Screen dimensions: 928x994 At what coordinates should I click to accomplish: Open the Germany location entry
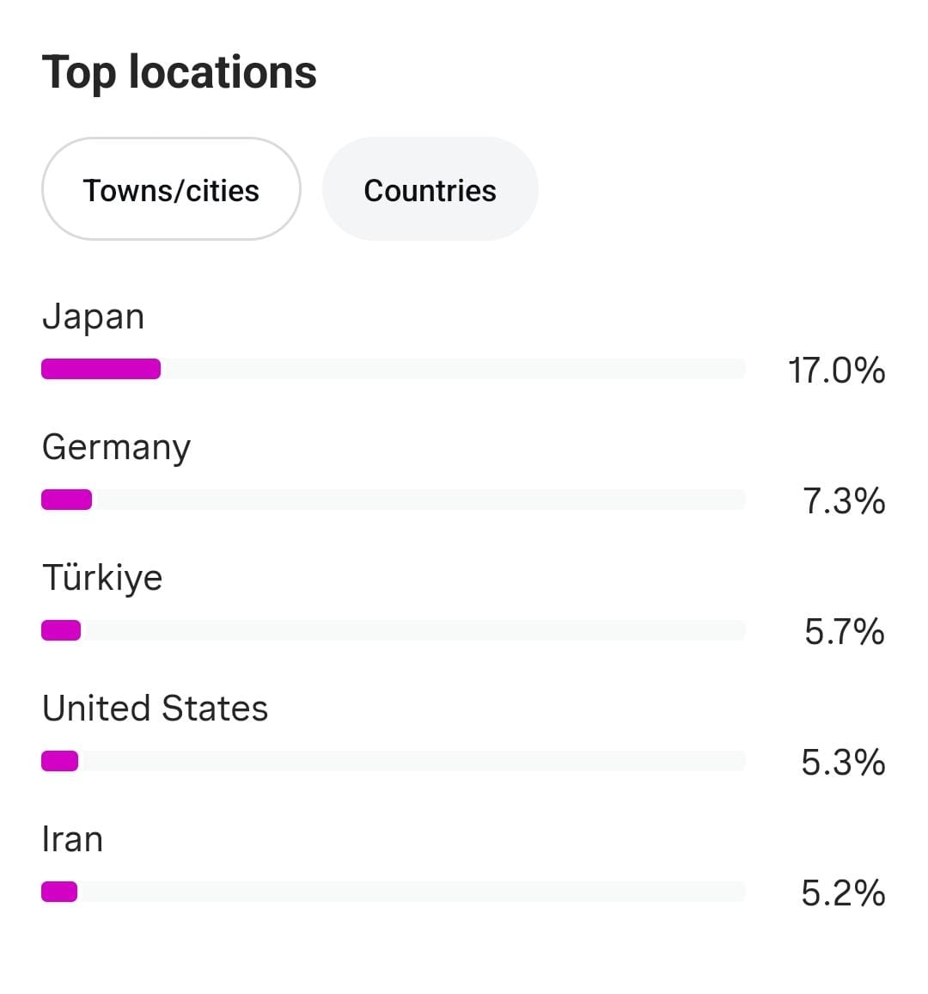pyautogui.click(x=116, y=447)
